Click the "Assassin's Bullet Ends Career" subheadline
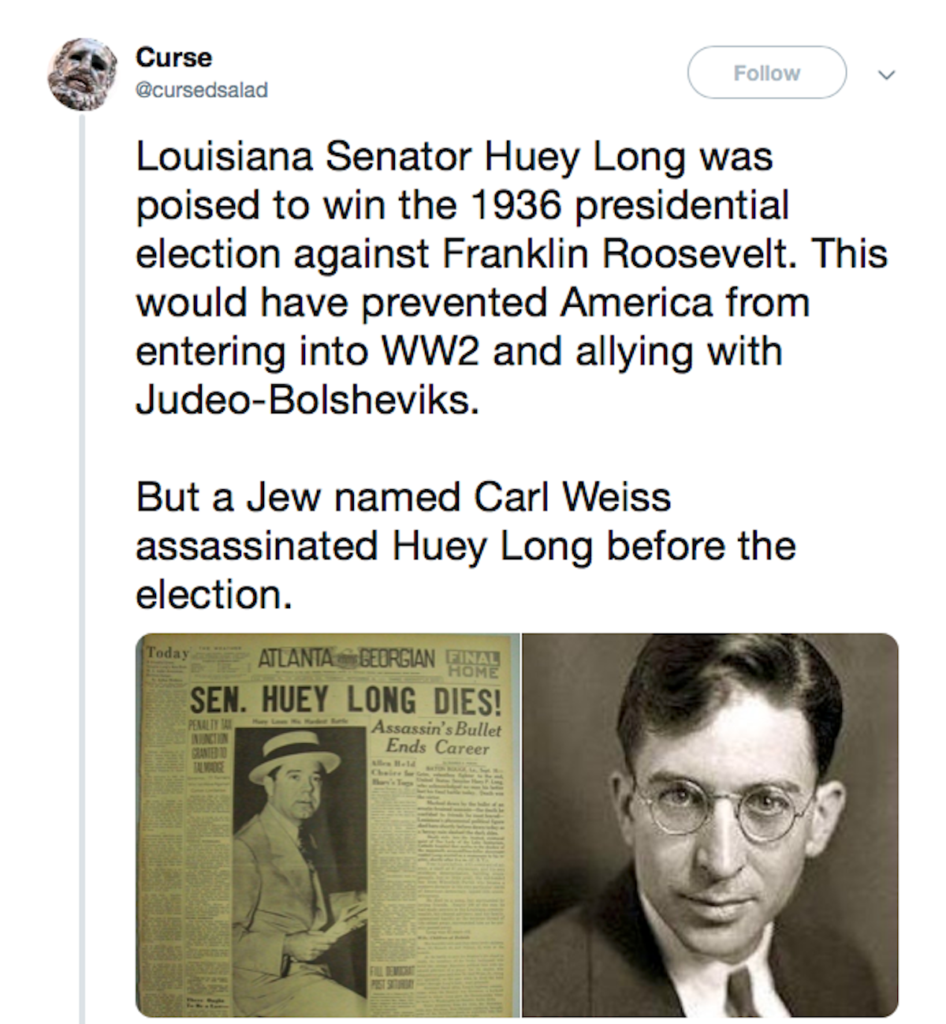 436,738
